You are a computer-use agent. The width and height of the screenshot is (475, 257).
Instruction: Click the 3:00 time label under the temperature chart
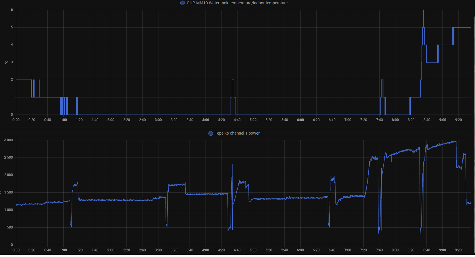pos(158,120)
